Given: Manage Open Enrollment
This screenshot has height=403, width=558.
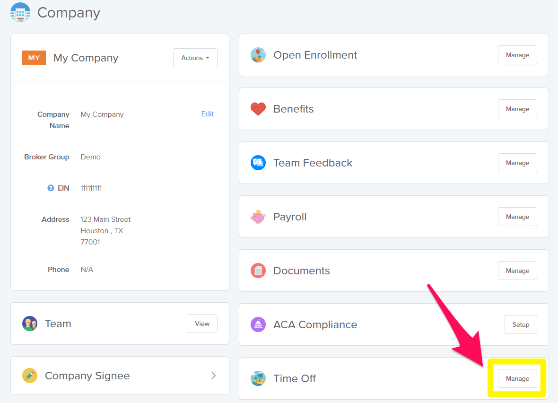Looking at the screenshot, I should click(517, 55).
